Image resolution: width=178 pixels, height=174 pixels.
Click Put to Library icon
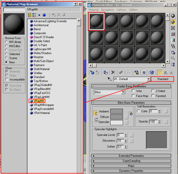click(x=136, y=72)
